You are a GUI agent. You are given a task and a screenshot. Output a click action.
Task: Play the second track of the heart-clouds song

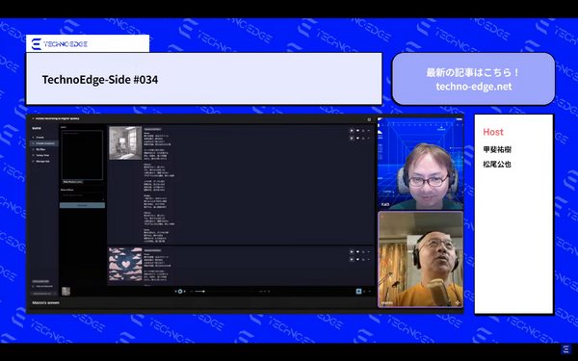pos(352,259)
